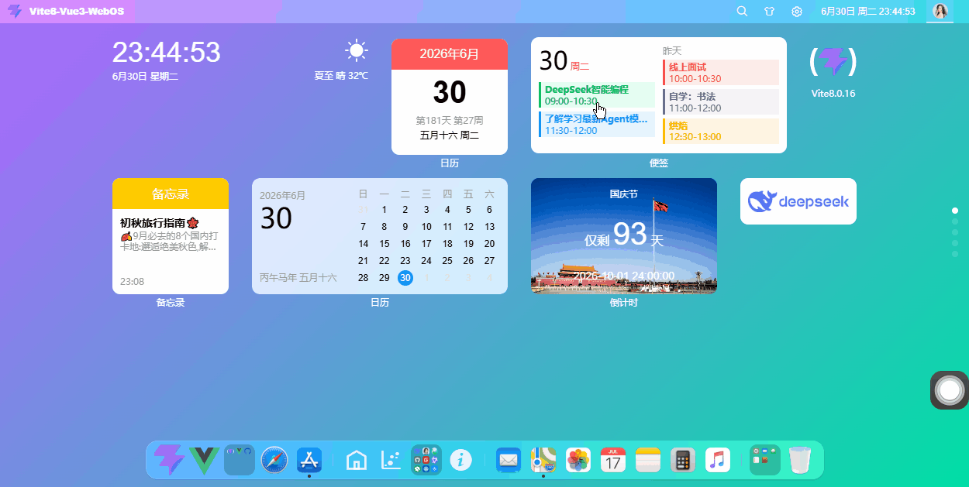Select day 15 in month calendar
Viewport: 969px width, 487px height.
(x=384, y=243)
